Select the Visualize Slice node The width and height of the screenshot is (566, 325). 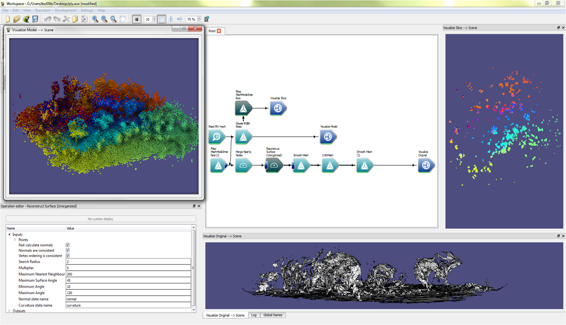[x=278, y=108]
